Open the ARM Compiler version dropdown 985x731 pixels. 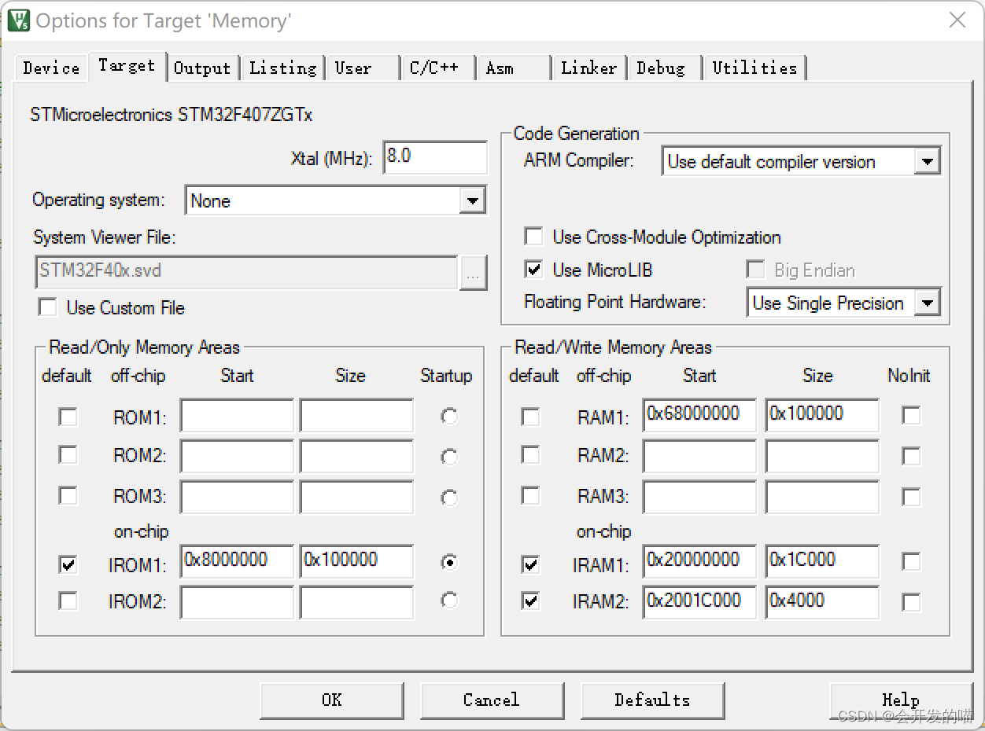click(x=928, y=162)
